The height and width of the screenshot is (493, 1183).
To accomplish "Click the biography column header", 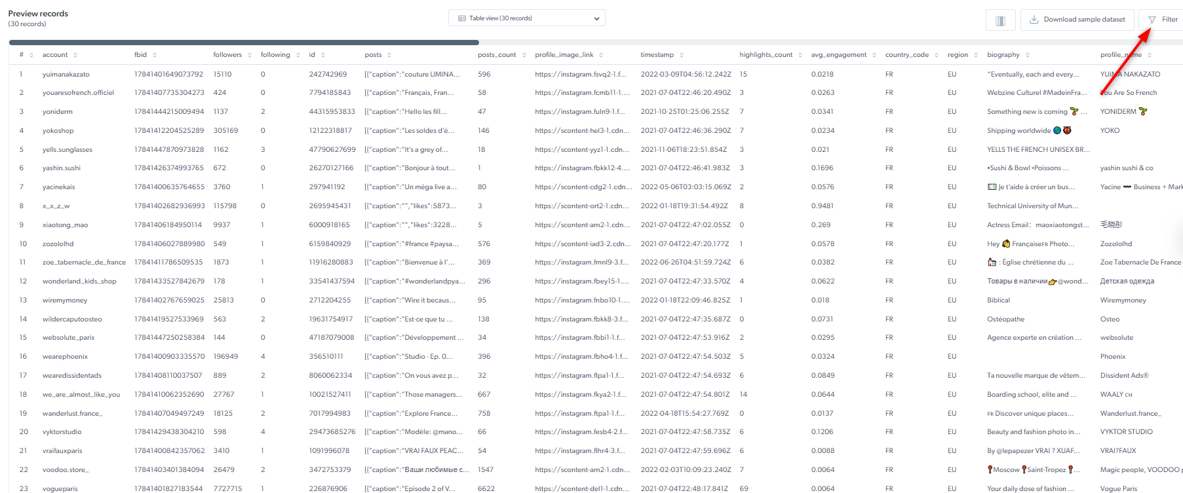I will 1003,55.
